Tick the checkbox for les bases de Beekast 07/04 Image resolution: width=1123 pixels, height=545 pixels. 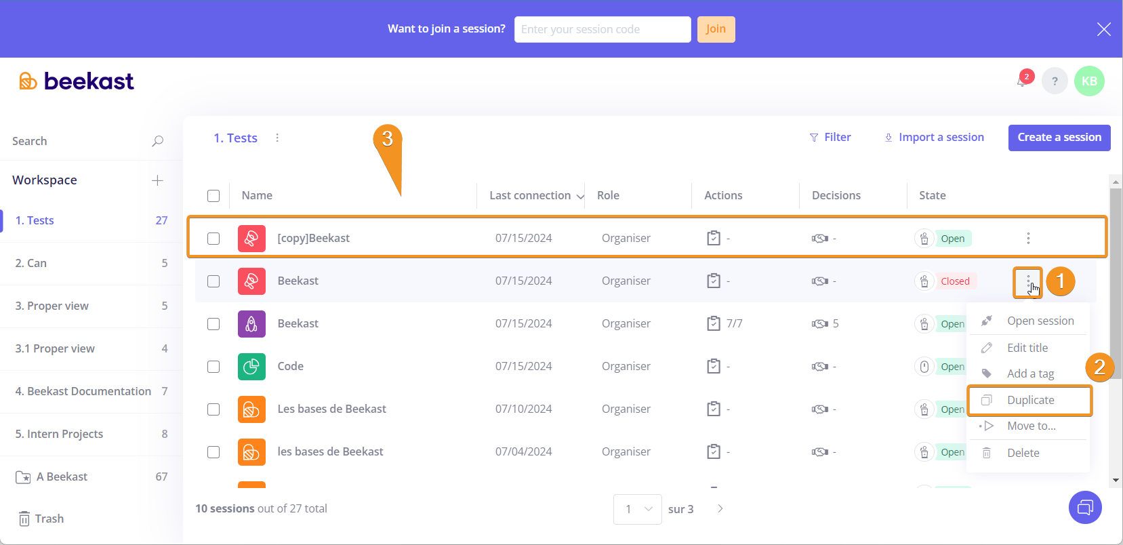pyautogui.click(x=213, y=452)
